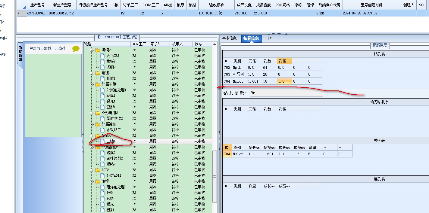Click the vertical scrollbar thumb of process tree
The height and width of the screenshot is (213, 429).
[214, 176]
